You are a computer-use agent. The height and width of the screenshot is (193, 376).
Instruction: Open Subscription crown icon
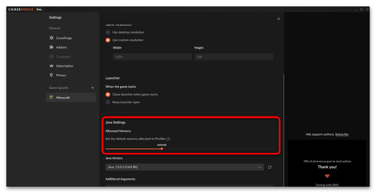pos(51,66)
